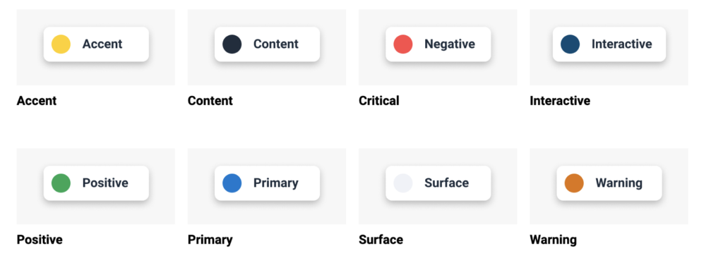This screenshot has width=723, height=270.
Task: Open the Interactive heading under the preview
Action: point(560,100)
